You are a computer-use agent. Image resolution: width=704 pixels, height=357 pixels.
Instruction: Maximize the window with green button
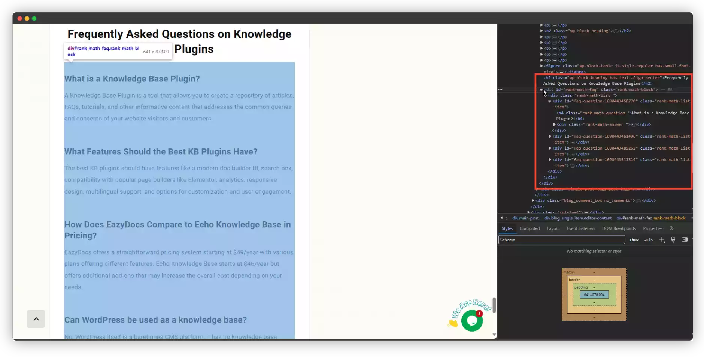34,18
